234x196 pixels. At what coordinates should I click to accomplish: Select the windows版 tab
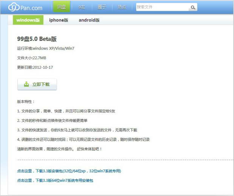coord(28,20)
